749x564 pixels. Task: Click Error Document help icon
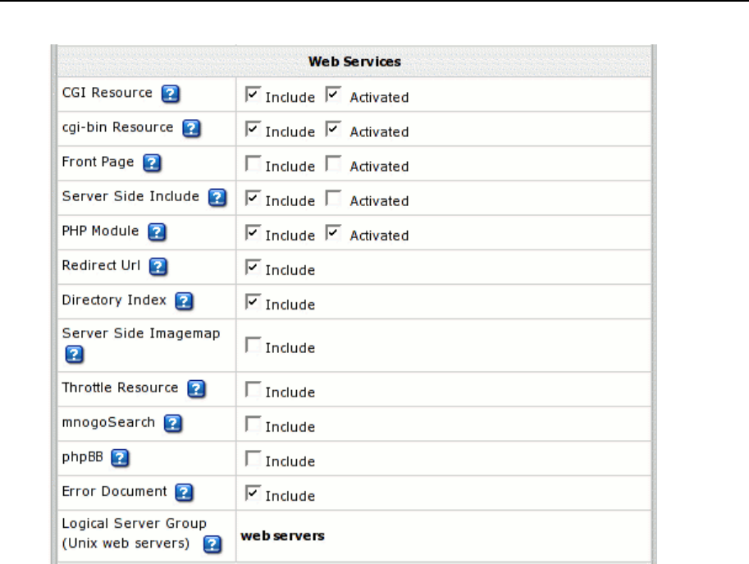point(184,493)
